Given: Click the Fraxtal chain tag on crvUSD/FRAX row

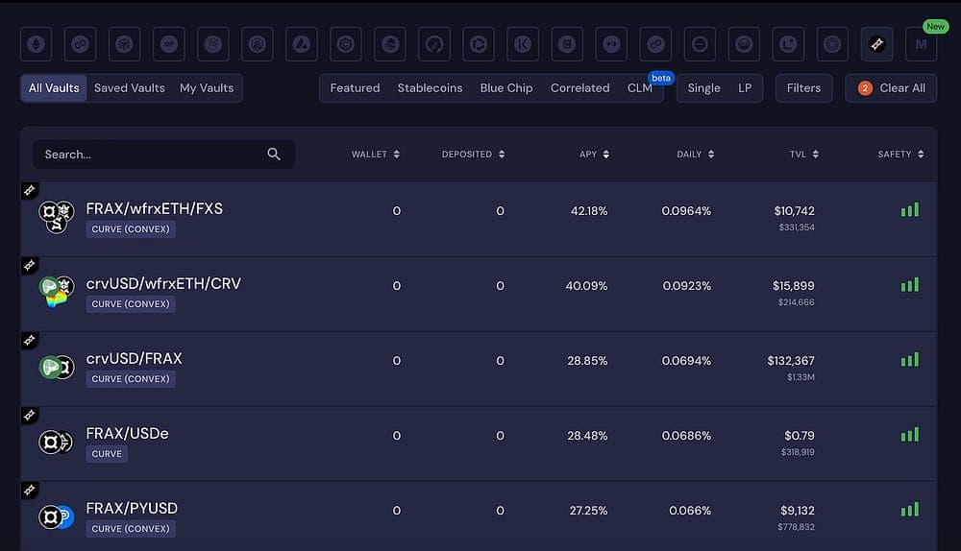Looking at the screenshot, I should tap(30, 341).
